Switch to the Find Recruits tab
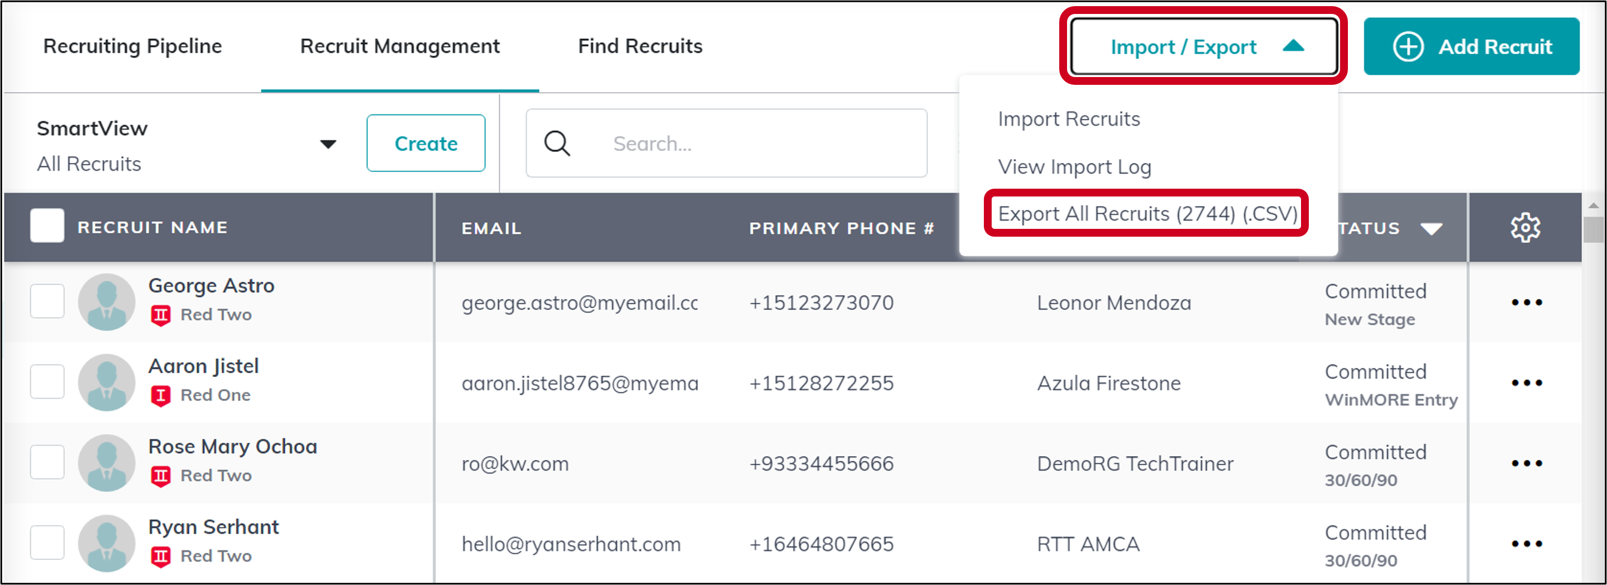 click(640, 46)
